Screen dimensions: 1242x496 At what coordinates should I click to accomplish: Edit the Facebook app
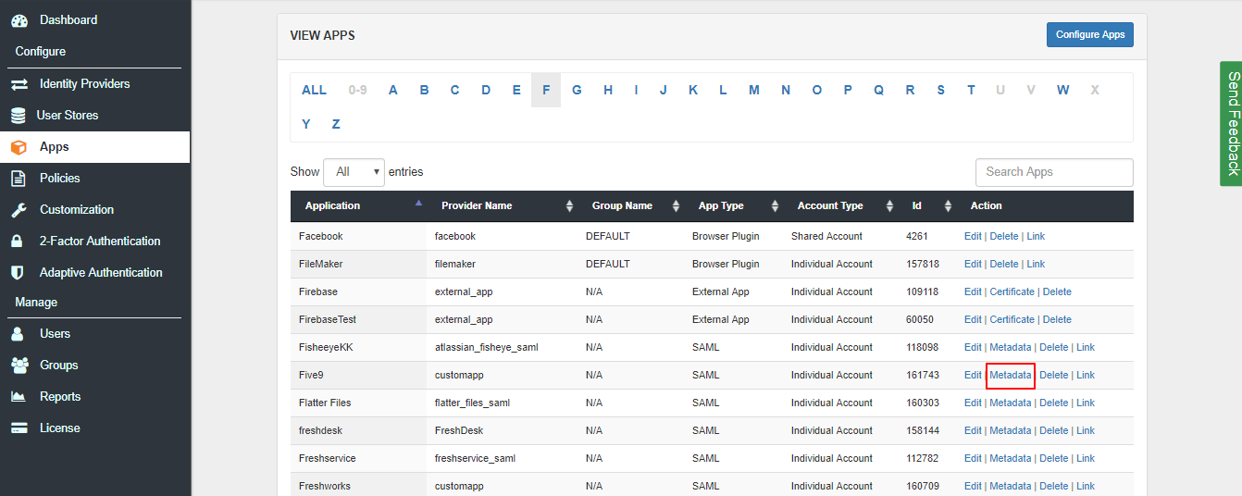pyautogui.click(x=973, y=236)
